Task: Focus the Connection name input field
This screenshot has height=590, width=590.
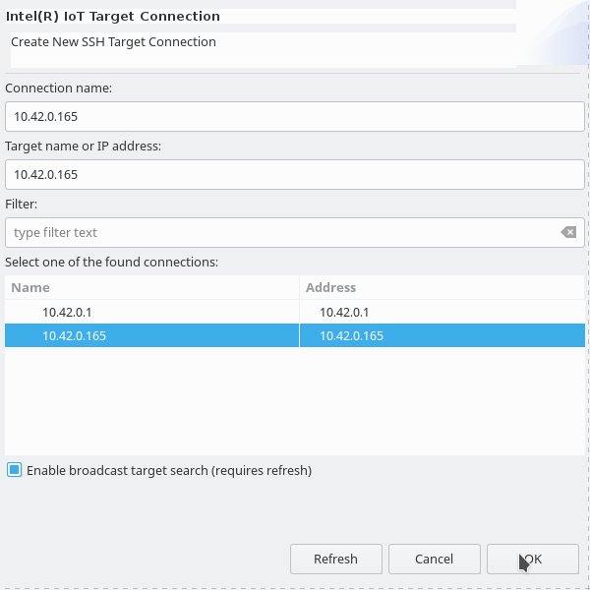Action: pos(295,117)
